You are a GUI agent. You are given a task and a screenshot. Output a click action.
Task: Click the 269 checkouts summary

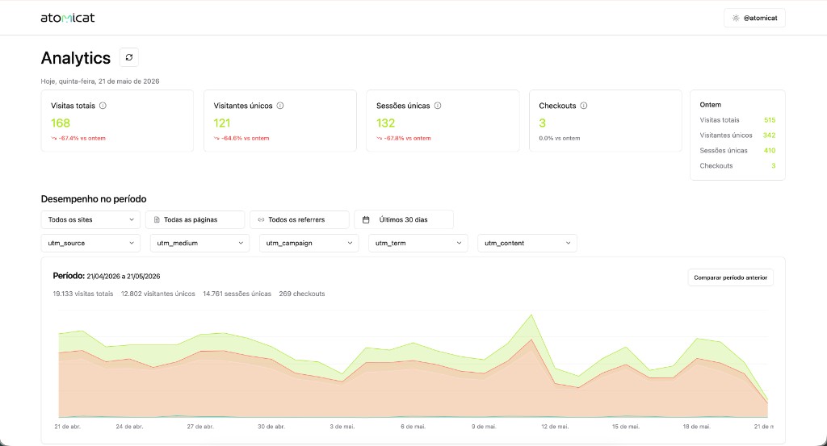[302, 294]
